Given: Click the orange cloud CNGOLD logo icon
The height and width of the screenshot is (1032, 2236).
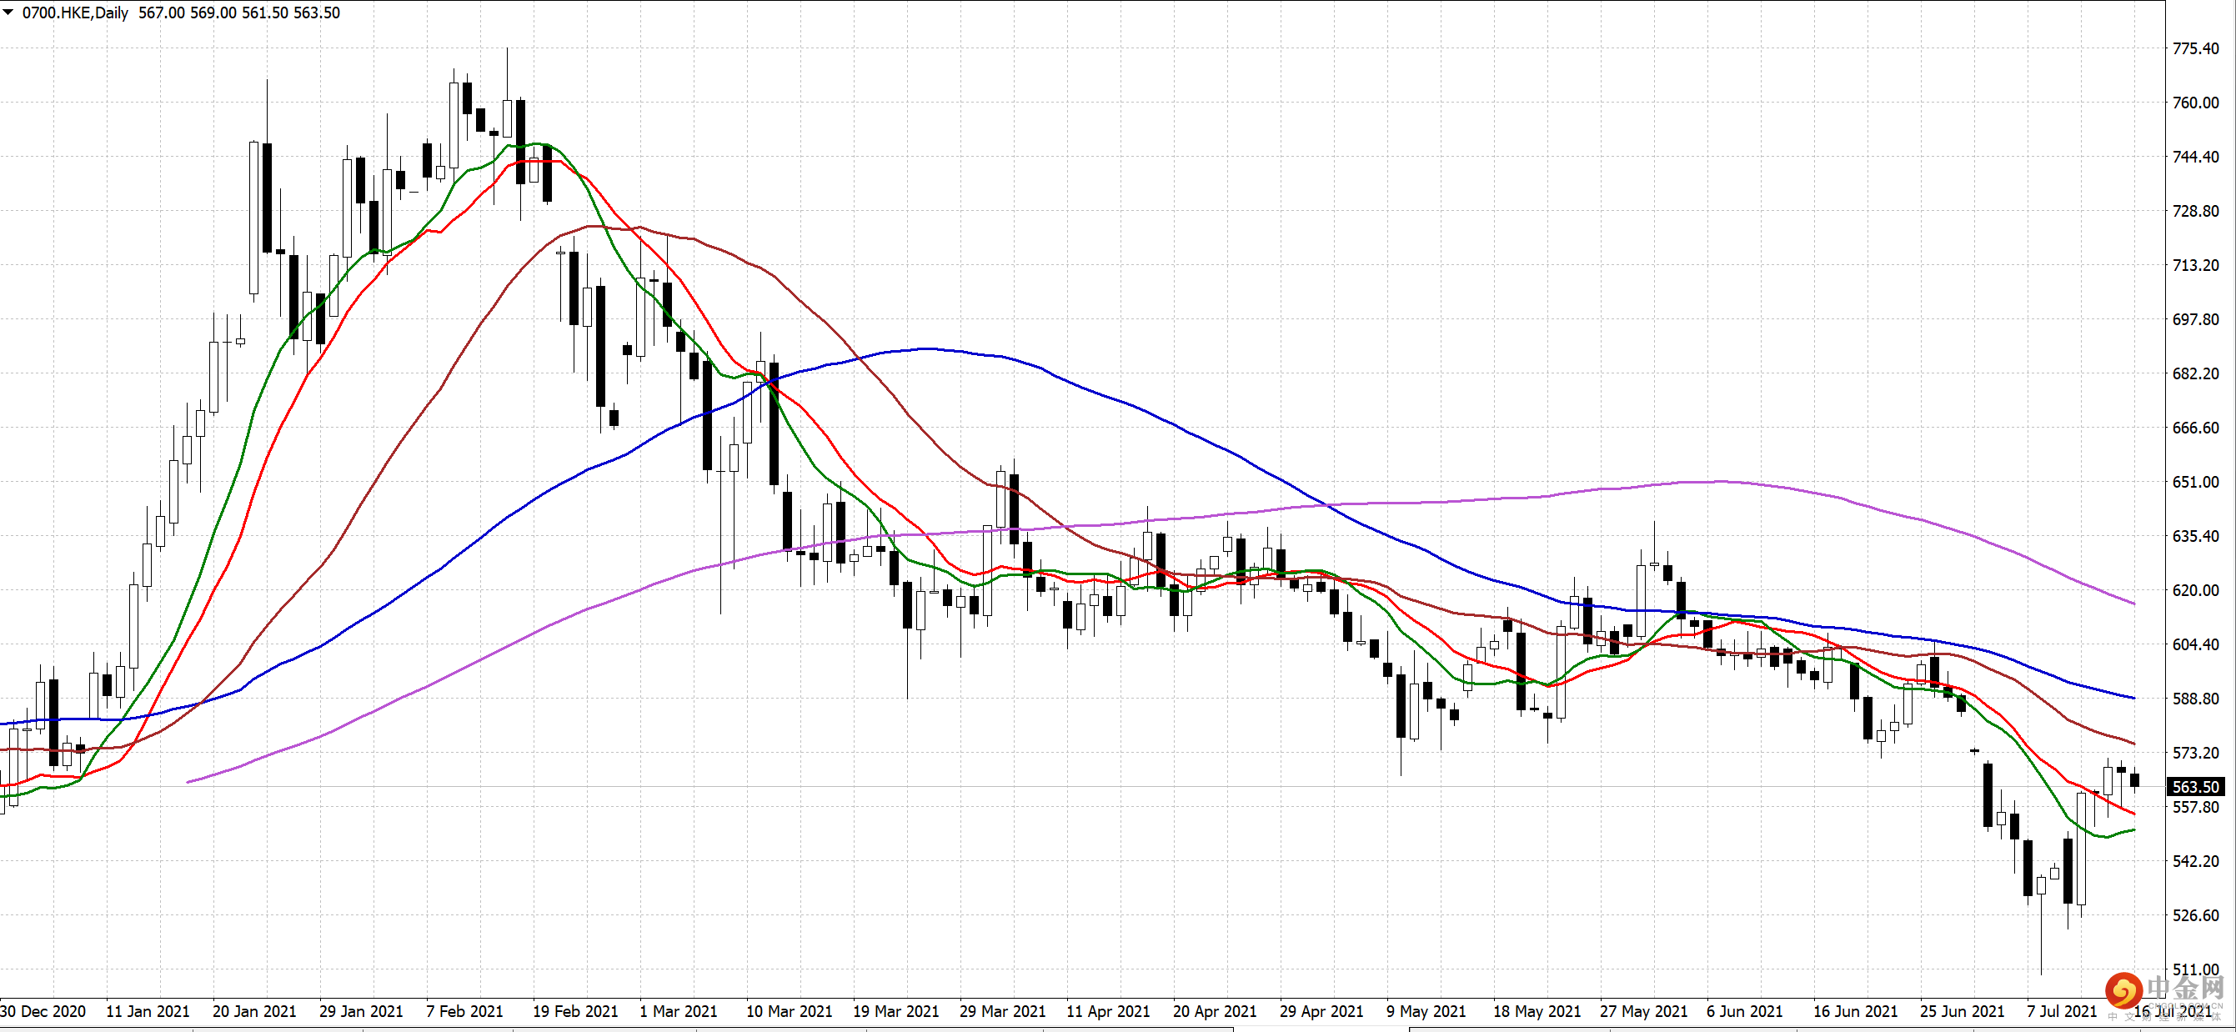Looking at the screenshot, I should pyautogui.click(x=2123, y=989).
